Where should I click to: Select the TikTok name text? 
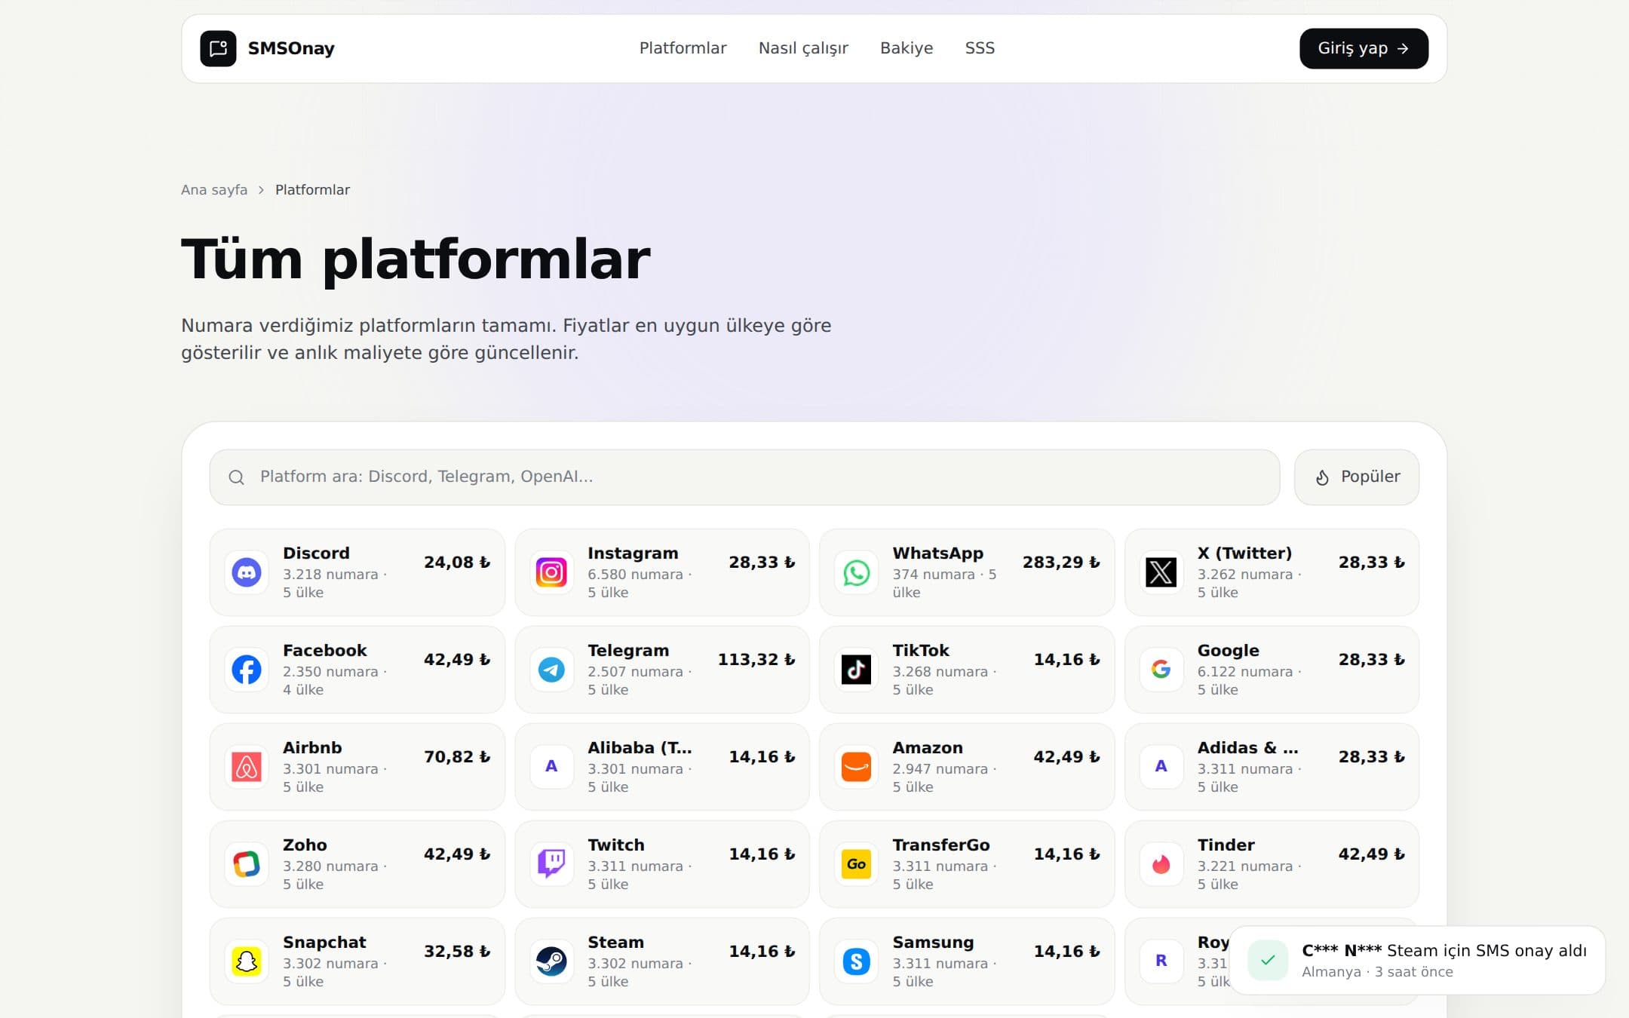[x=921, y=651]
